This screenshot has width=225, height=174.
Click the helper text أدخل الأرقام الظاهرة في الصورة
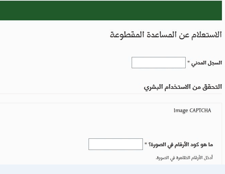click(184, 158)
